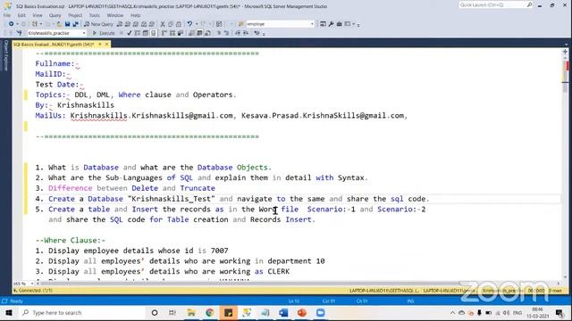Click the Execute button

coord(104,33)
